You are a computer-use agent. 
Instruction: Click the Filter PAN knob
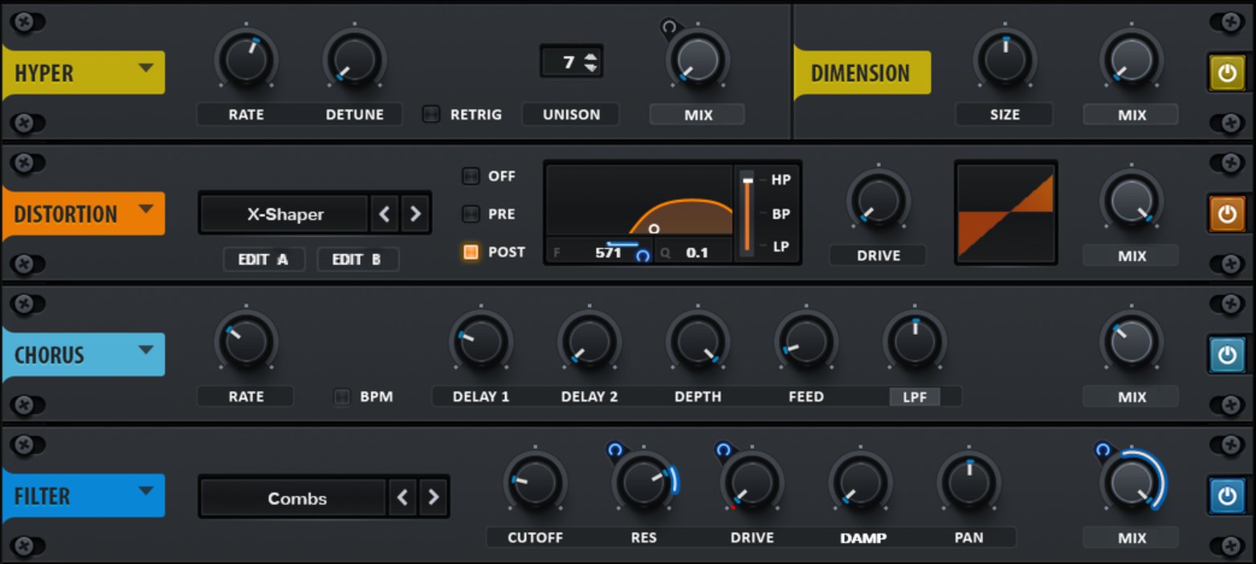(x=969, y=483)
